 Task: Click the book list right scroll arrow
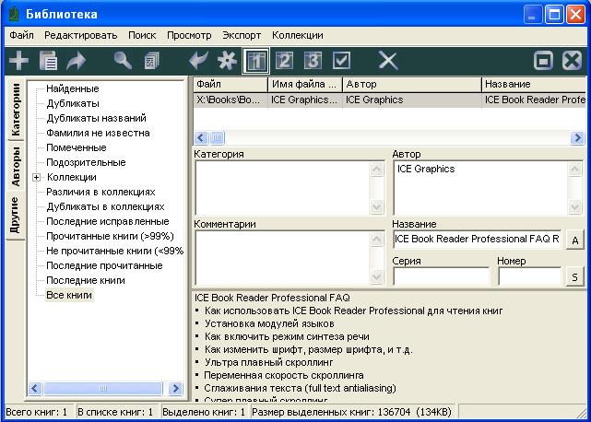pos(577,138)
